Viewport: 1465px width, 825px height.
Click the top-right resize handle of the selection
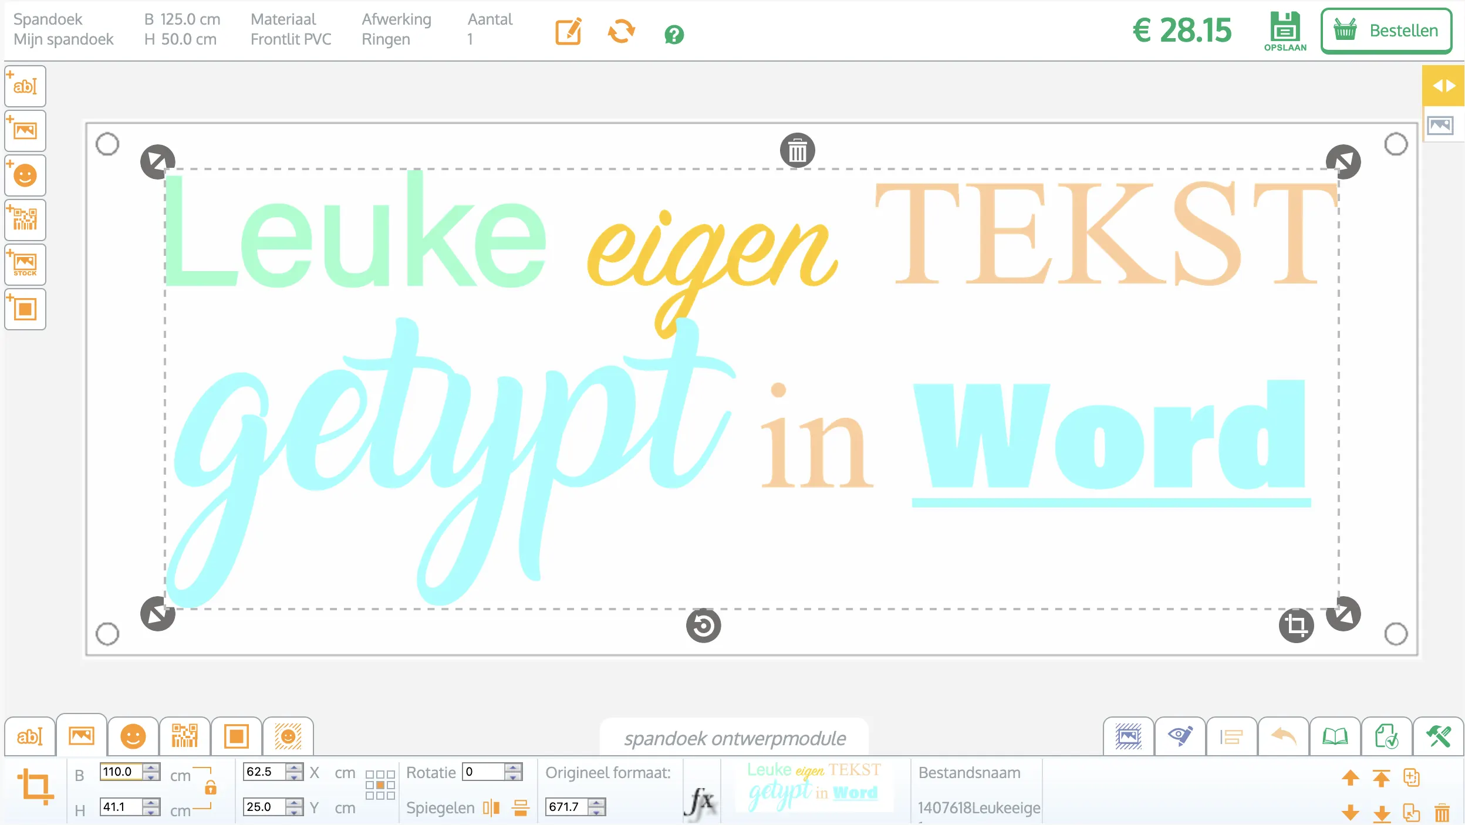1344,162
